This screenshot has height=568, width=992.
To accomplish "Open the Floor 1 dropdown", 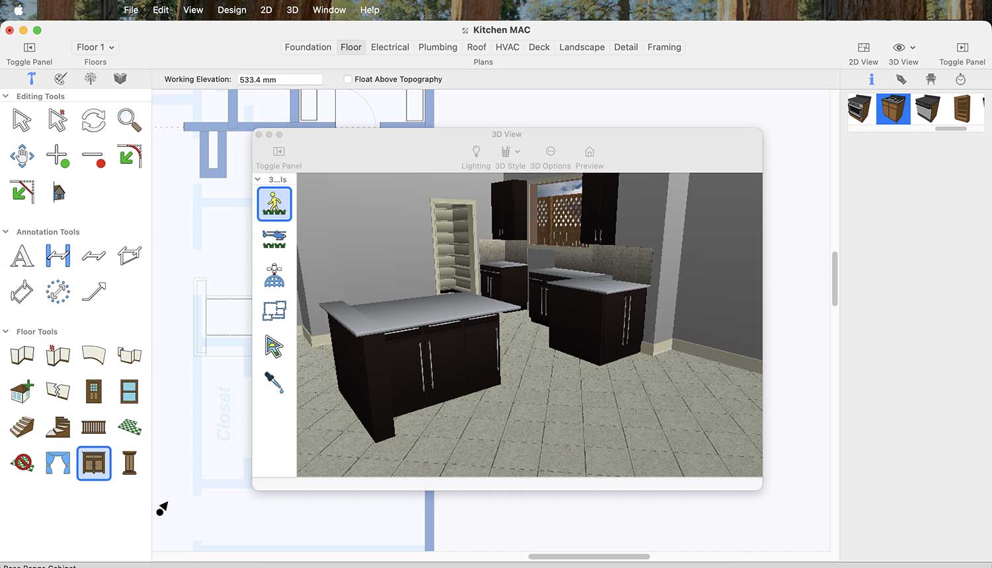I will point(95,48).
